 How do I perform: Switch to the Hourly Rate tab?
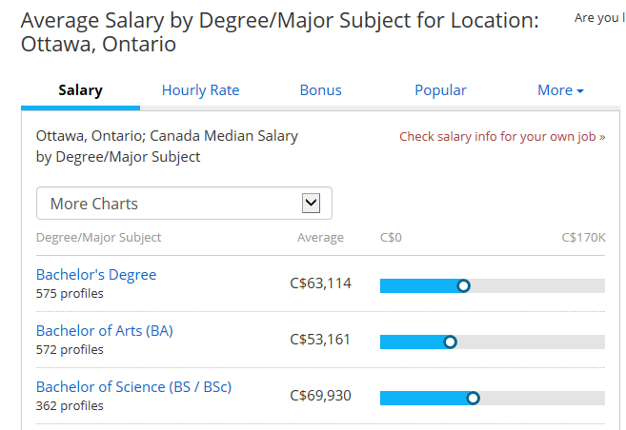[200, 90]
